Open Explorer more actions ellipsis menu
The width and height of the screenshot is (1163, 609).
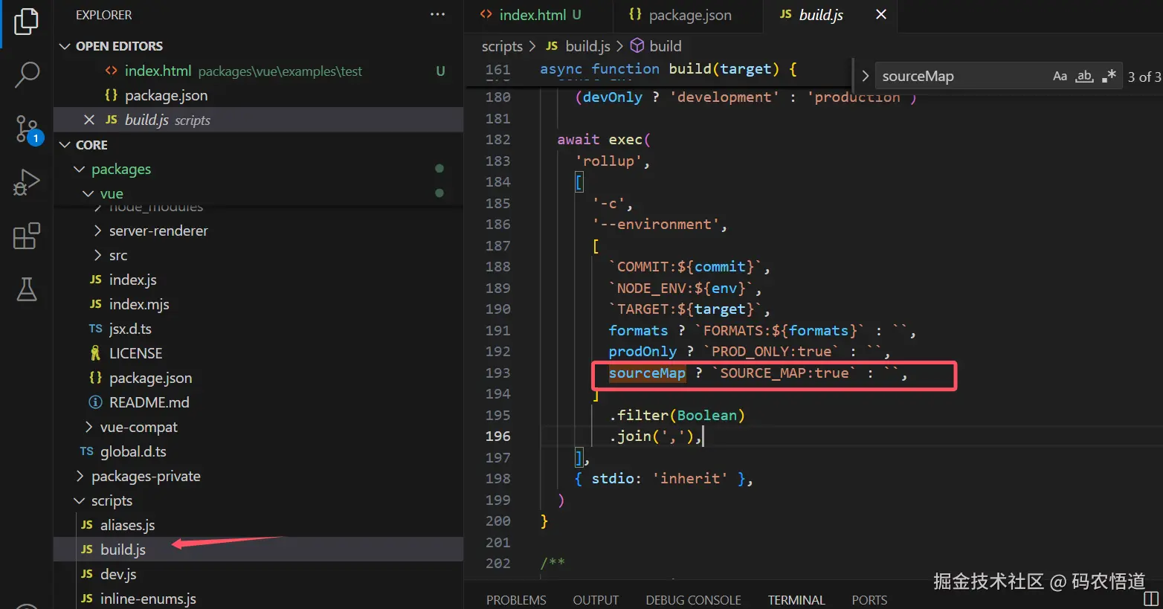[437, 14]
